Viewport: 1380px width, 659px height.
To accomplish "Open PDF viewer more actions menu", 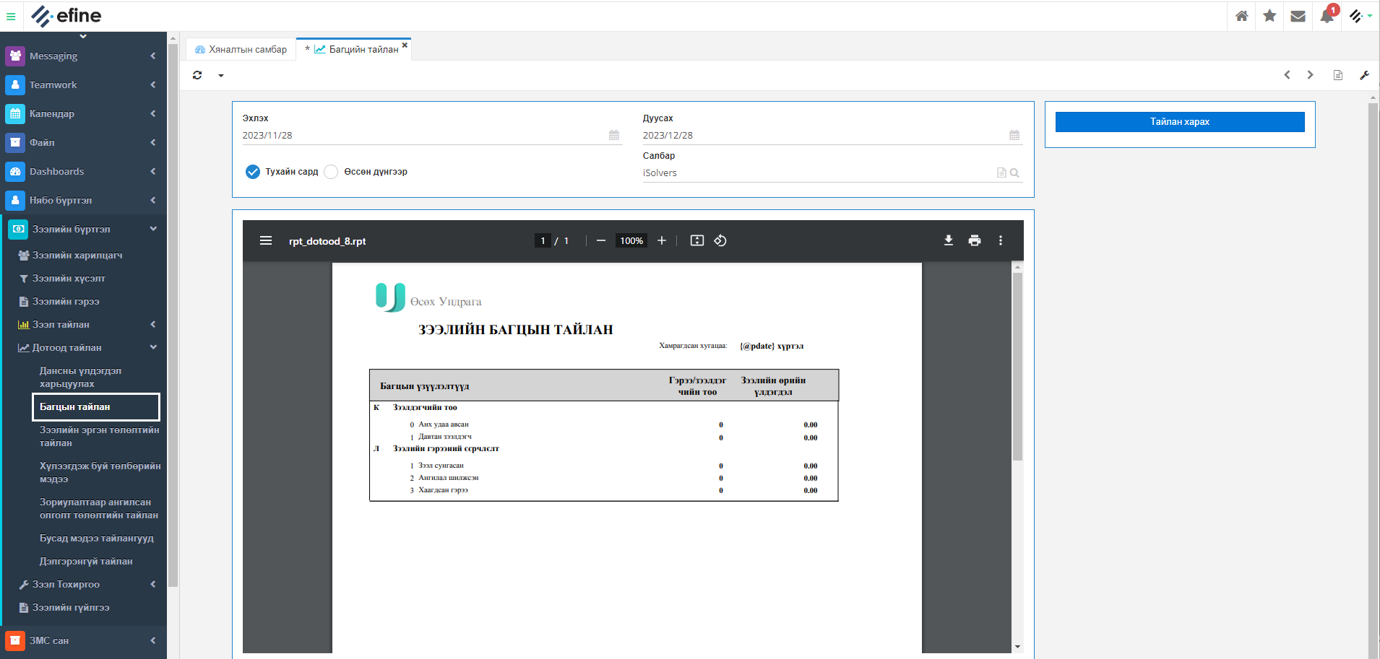I will click(1001, 240).
